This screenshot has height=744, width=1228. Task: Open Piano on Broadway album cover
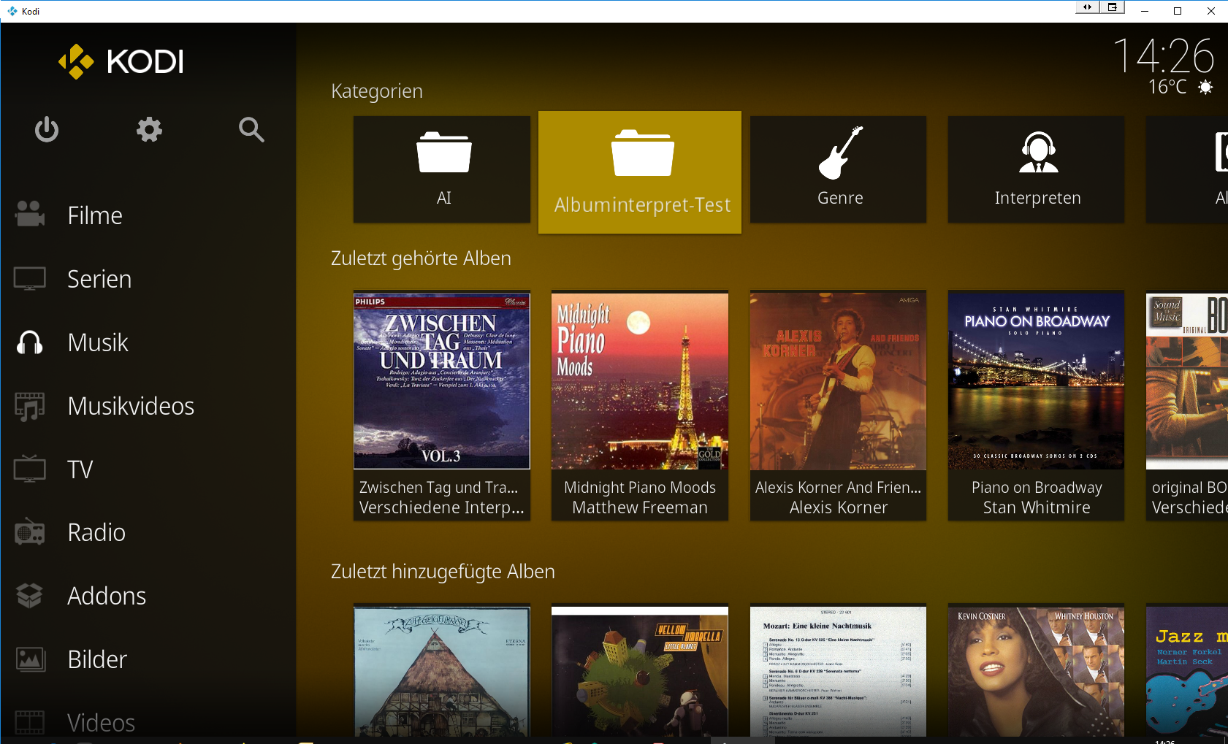(1036, 381)
